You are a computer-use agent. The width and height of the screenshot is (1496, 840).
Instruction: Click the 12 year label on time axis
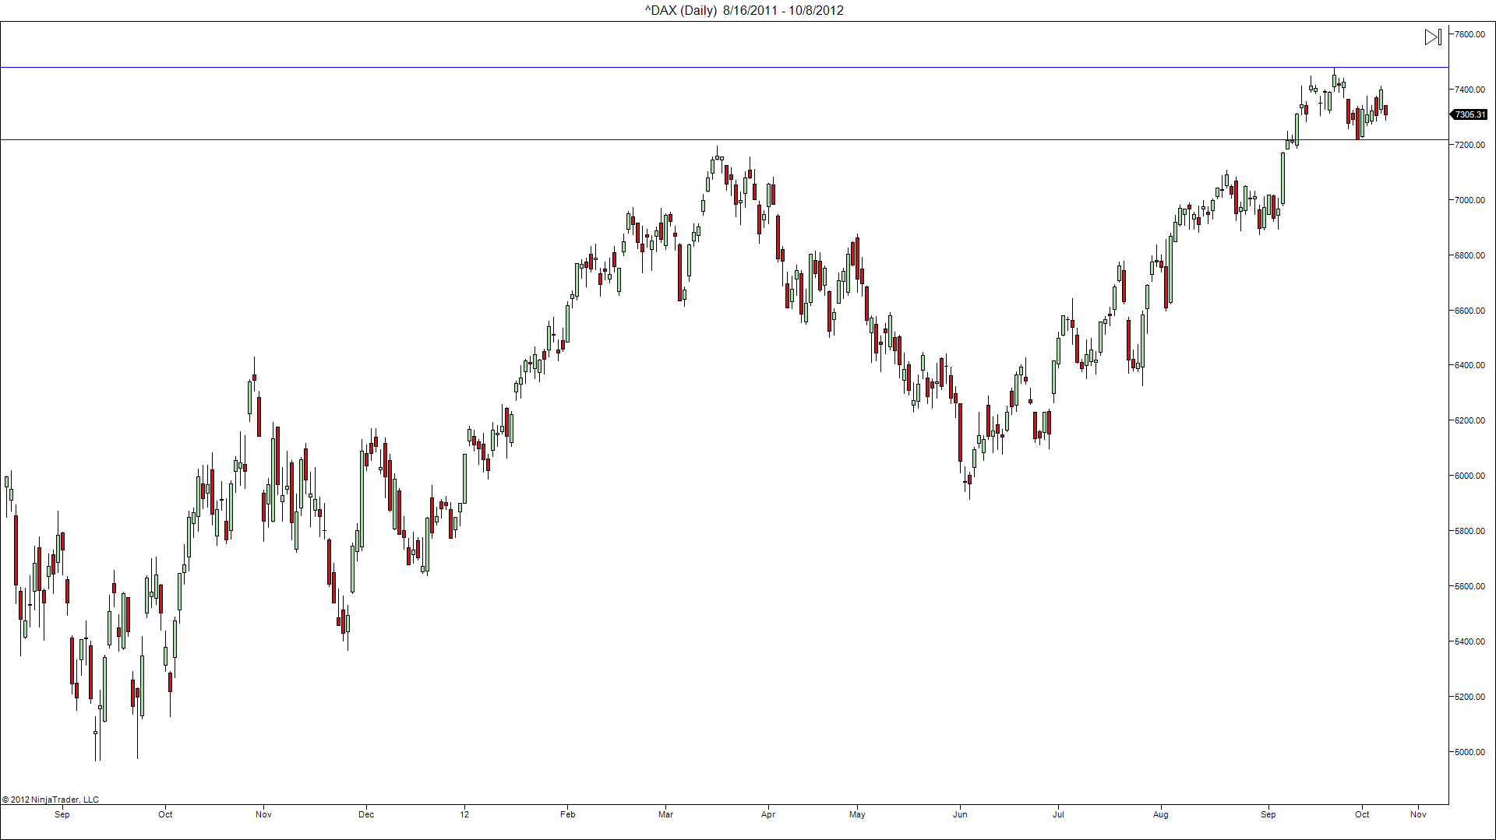point(464,814)
